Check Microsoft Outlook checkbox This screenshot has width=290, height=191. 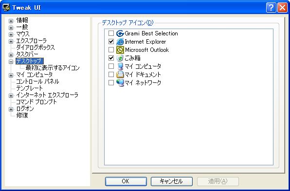pyautogui.click(x=111, y=50)
